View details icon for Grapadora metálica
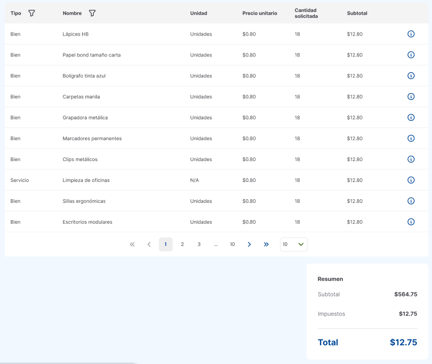Viewport: 432px width, 364px height. pos(411,118)
